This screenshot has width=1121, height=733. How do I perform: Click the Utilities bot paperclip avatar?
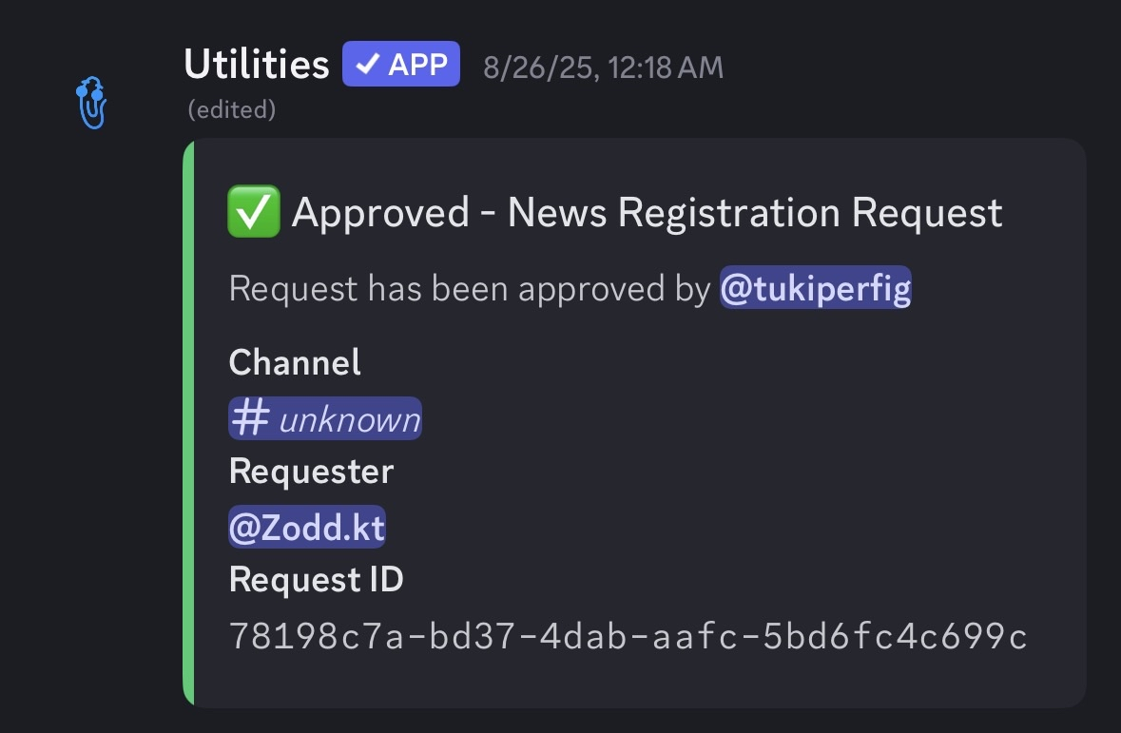coord(93,102)
